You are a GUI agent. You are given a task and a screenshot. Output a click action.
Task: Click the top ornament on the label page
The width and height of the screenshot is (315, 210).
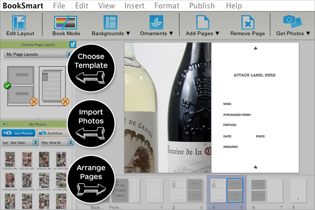click(x=255, y=48)
